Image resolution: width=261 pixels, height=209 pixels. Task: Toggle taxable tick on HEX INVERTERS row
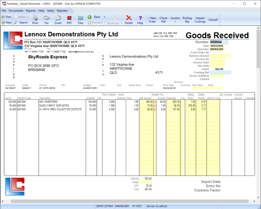[x=155, y=102]
